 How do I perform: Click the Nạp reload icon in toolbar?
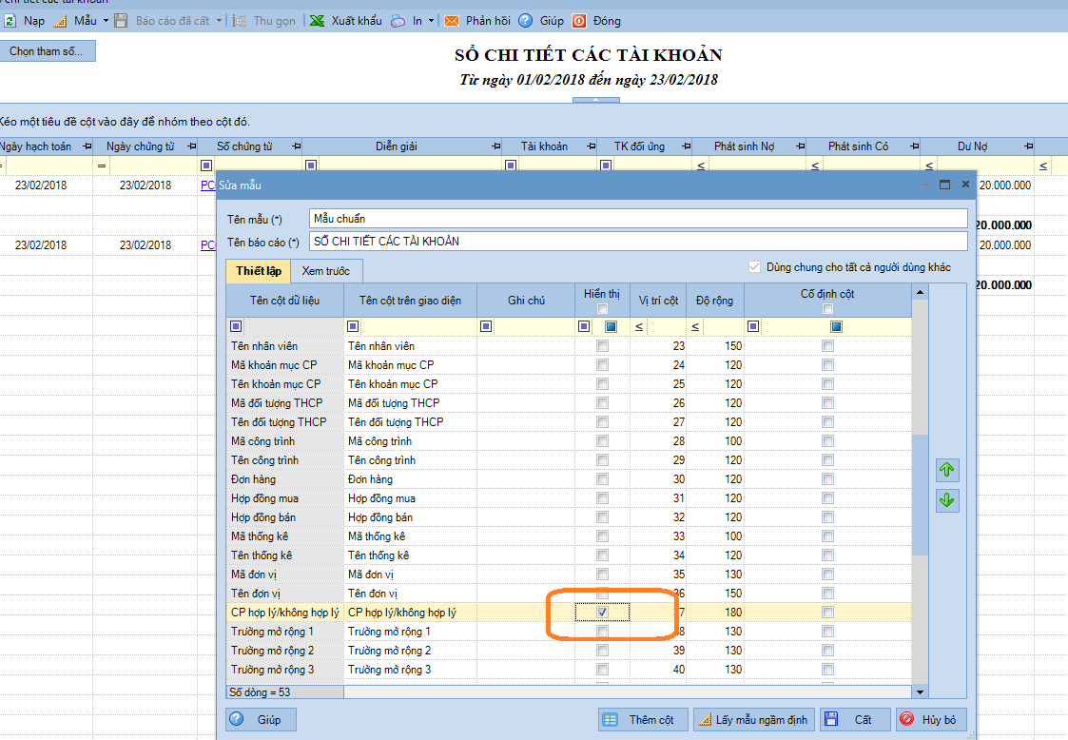(x=10, y=20)
